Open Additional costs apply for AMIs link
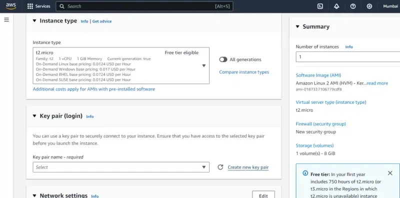 (94, 89)
